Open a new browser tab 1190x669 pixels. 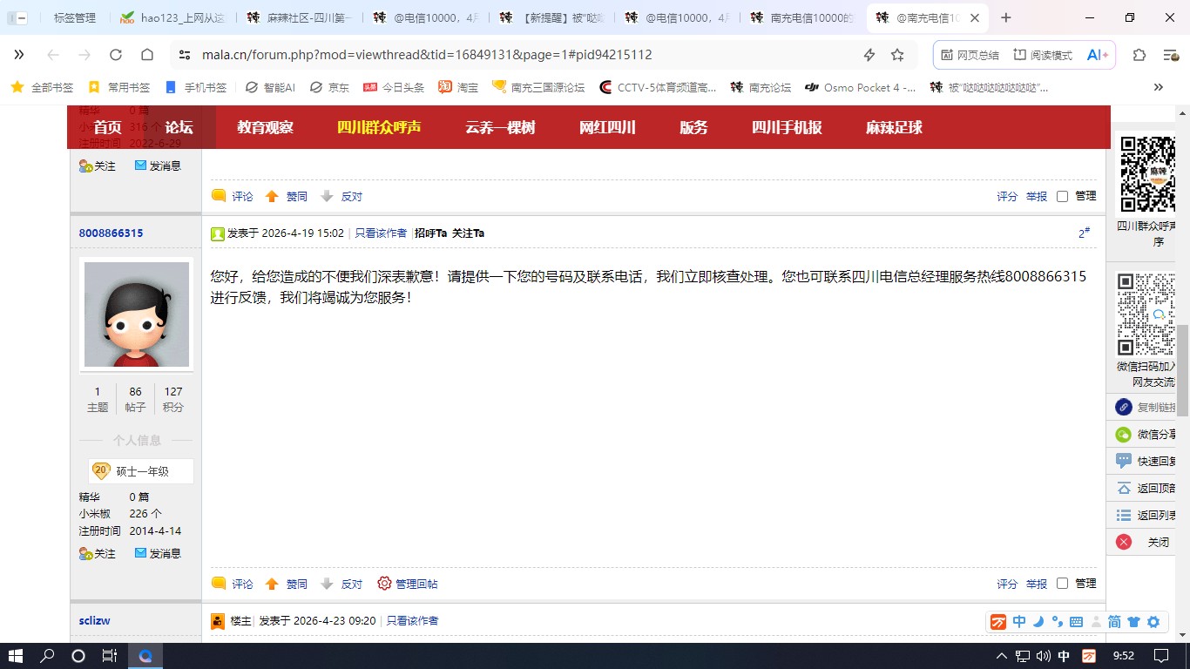pos(1006,17)
